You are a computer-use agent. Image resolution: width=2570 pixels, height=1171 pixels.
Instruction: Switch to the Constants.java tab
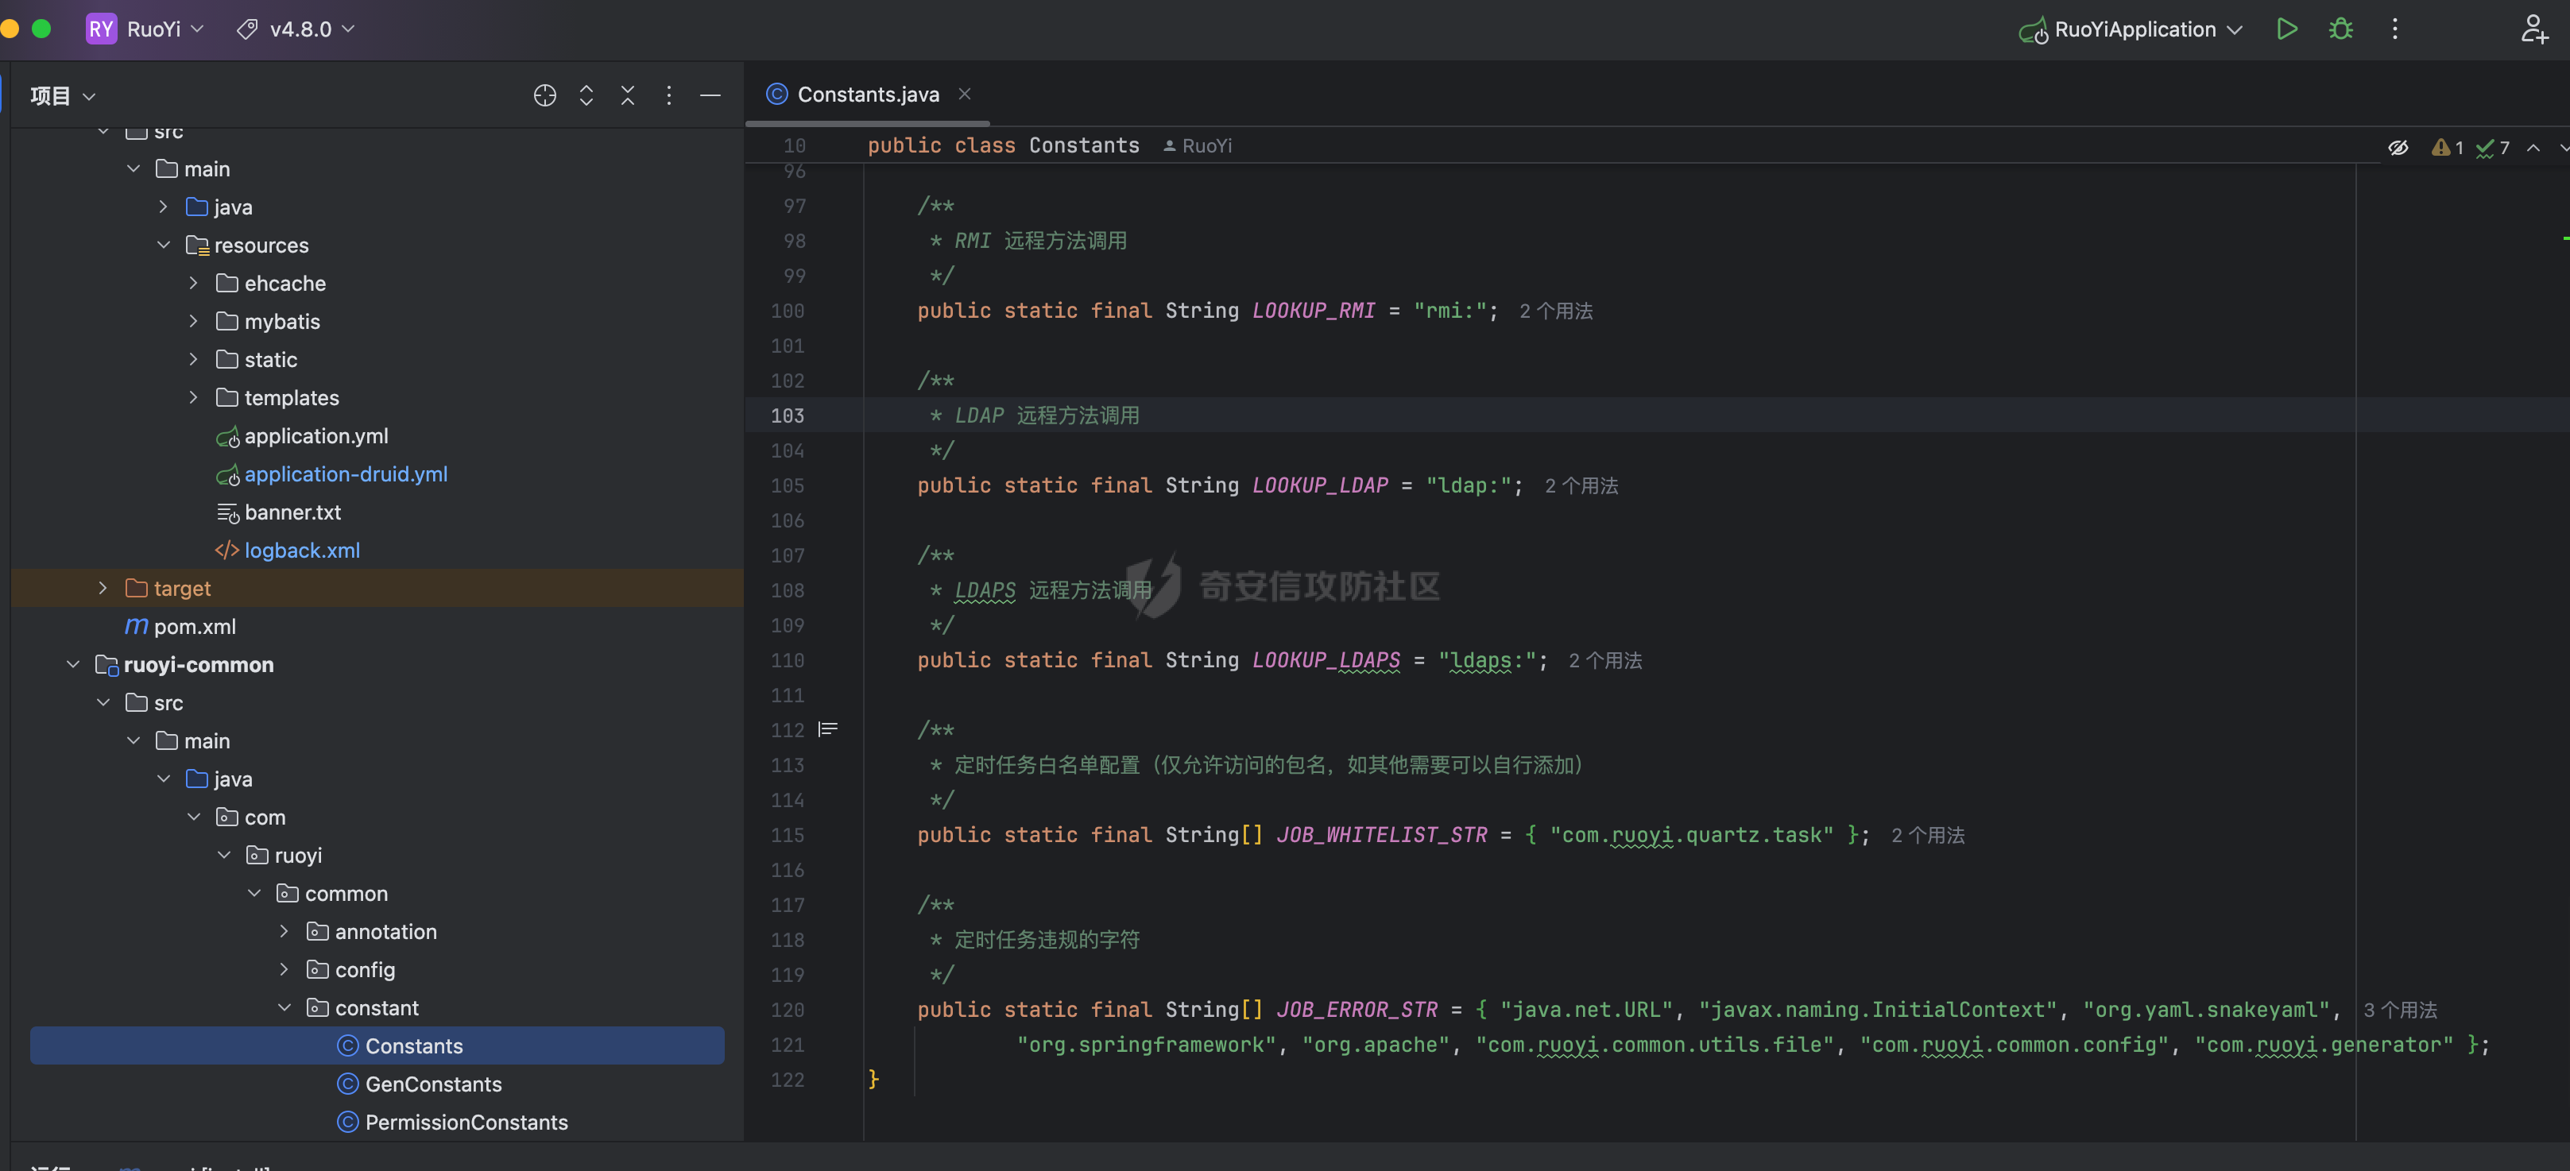pyautogui.click(x=866, y=94)
